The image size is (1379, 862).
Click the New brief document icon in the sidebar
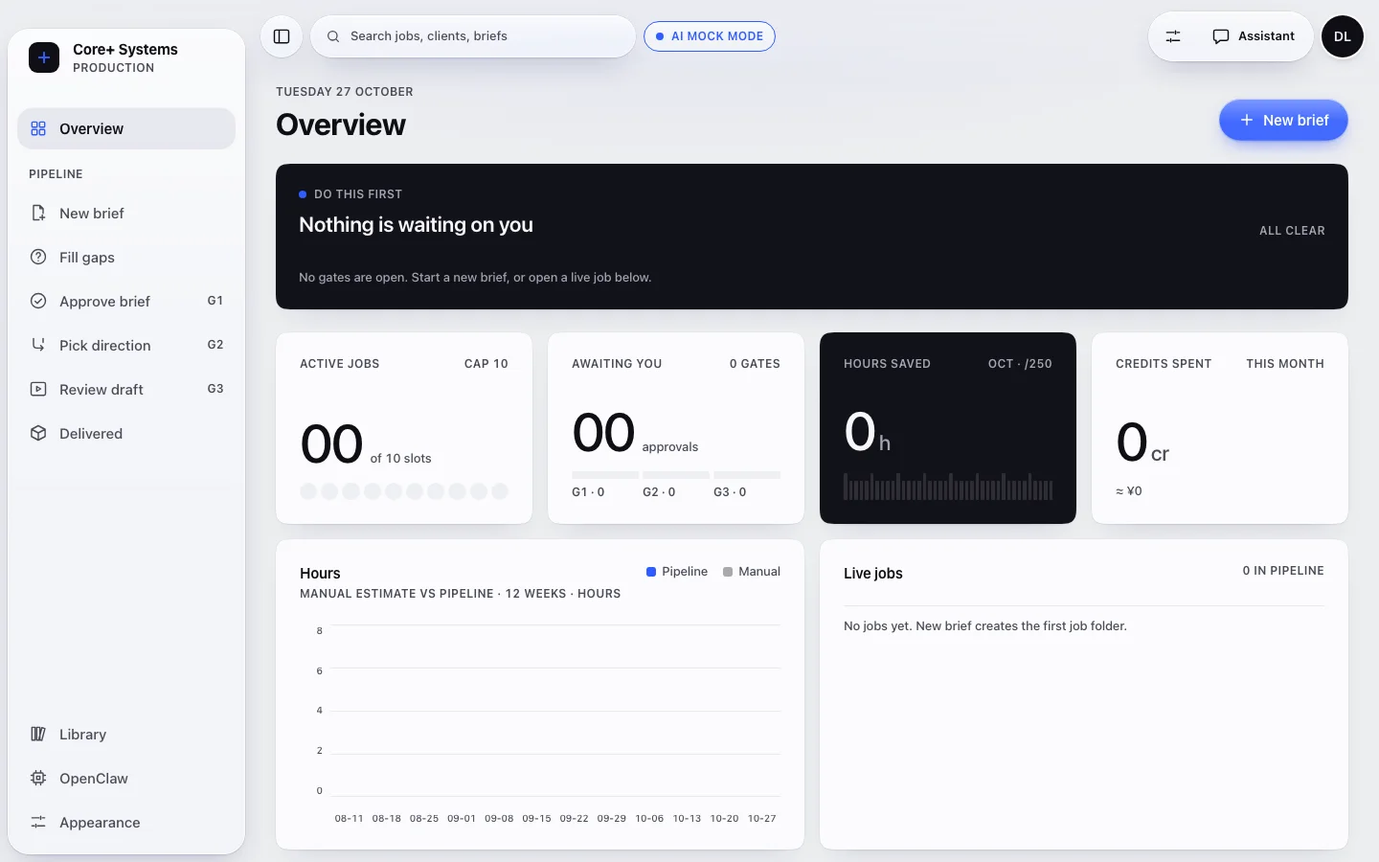[38, 213]
